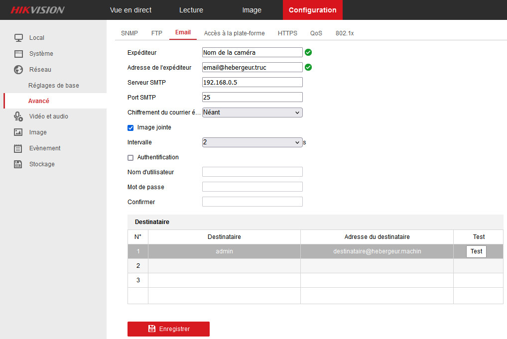507x339 pixels.
Task: Click the Evènement calendar icon
Action: click(x=18, y=148)
